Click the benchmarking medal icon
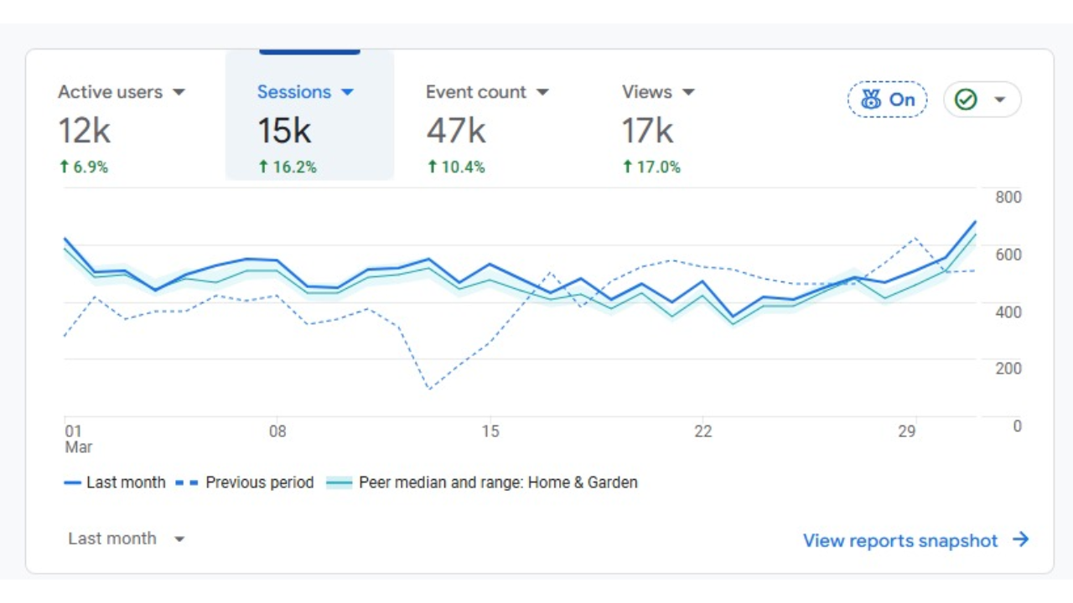 pyautogui.click(x=871, y=100)
